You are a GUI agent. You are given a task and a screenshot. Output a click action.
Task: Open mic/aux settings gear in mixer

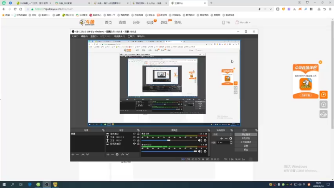tap(205, 151)
